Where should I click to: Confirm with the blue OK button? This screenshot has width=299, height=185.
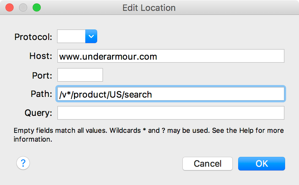(x=261, y=164)
